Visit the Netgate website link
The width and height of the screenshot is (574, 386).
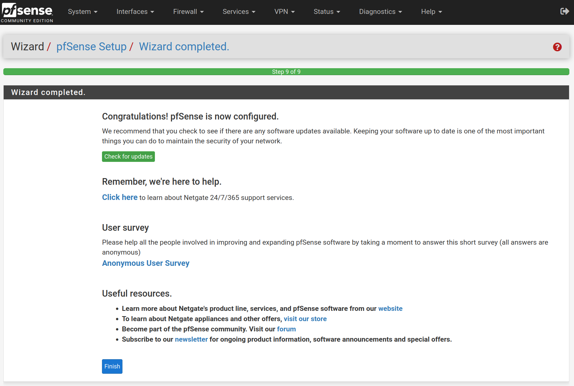click(390, 309)
